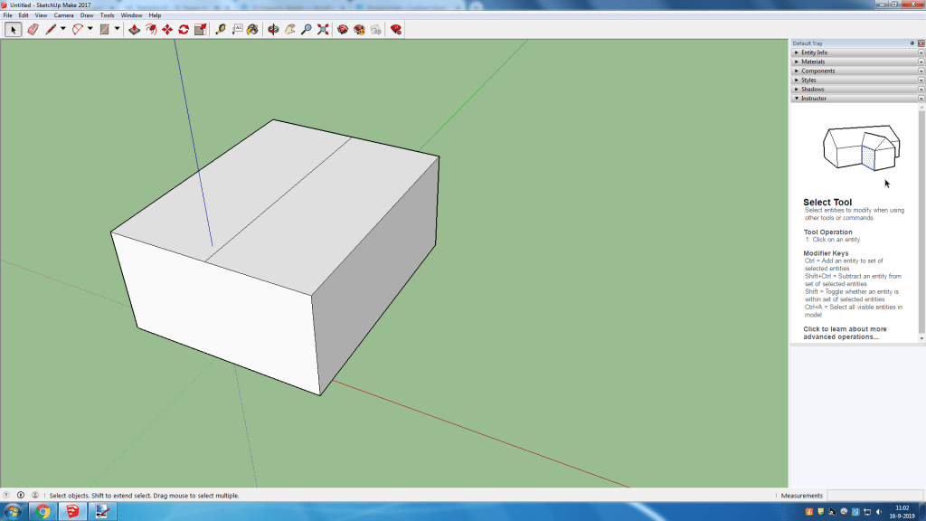Select the Eraser tool
This screenshot has width=926, height=521.
33,30
